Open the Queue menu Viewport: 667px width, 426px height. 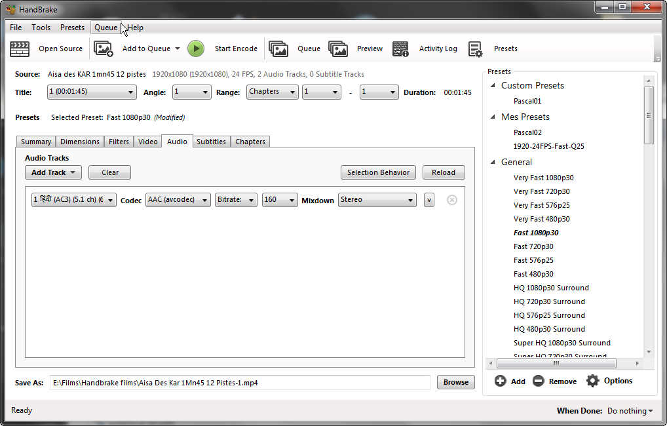click(106, 28)
